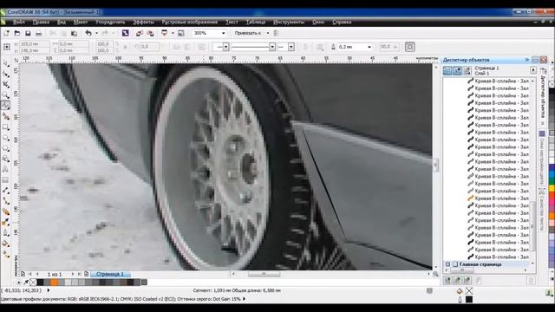Click the Export icon
555x312 pixels.
[150, 33]
